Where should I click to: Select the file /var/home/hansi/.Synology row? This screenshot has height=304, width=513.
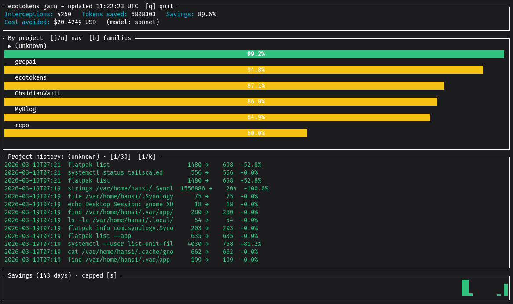coord(131,196)
